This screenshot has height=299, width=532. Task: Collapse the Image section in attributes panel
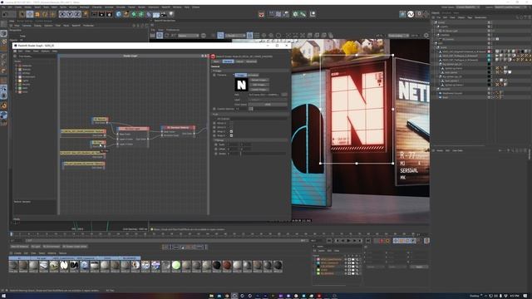(x=214, y=71)
